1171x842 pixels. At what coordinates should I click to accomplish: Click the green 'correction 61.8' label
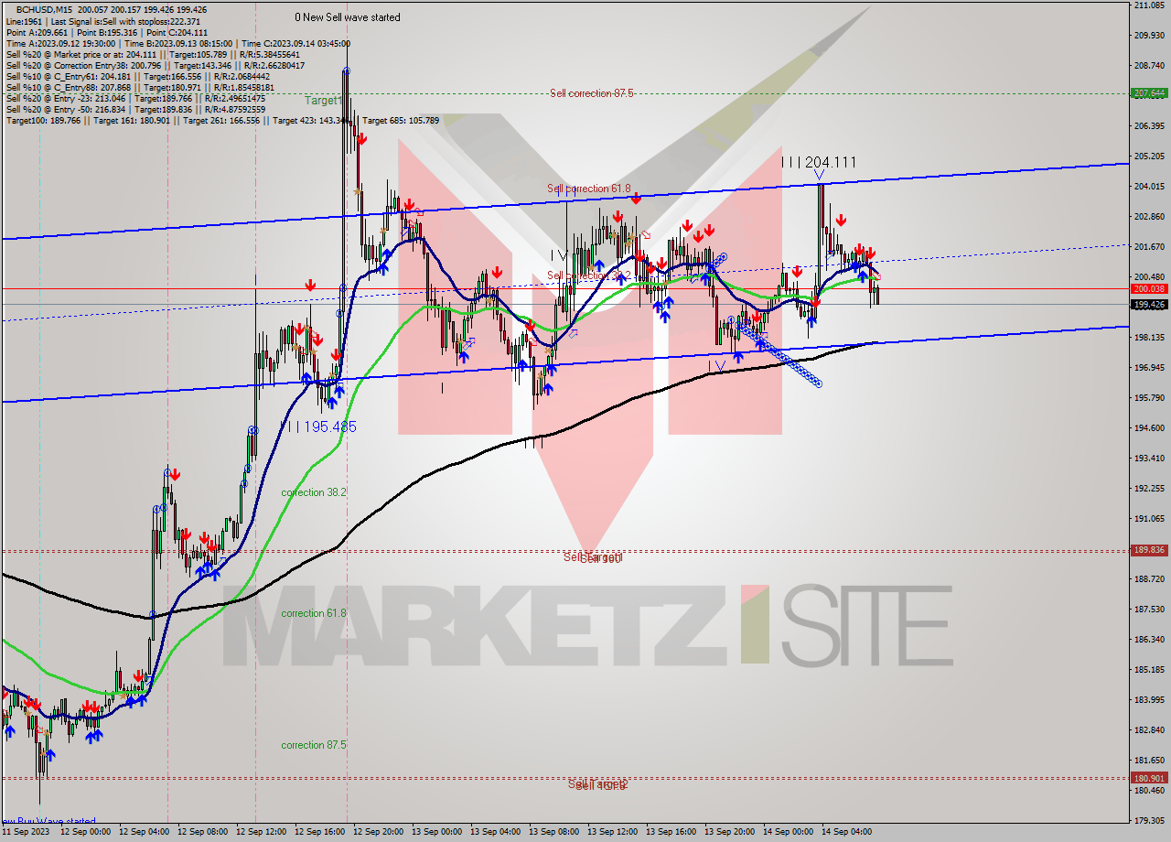[x=314, y=613]
